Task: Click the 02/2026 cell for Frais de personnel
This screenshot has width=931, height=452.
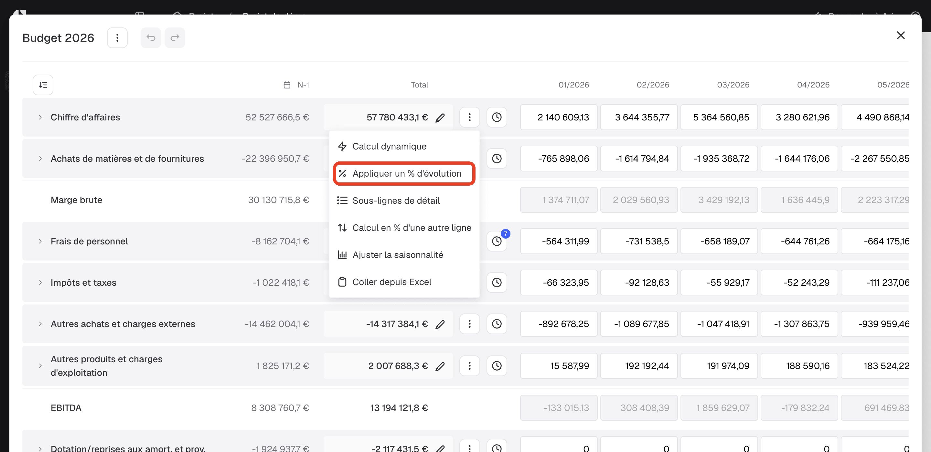Action: pos(639,241)
